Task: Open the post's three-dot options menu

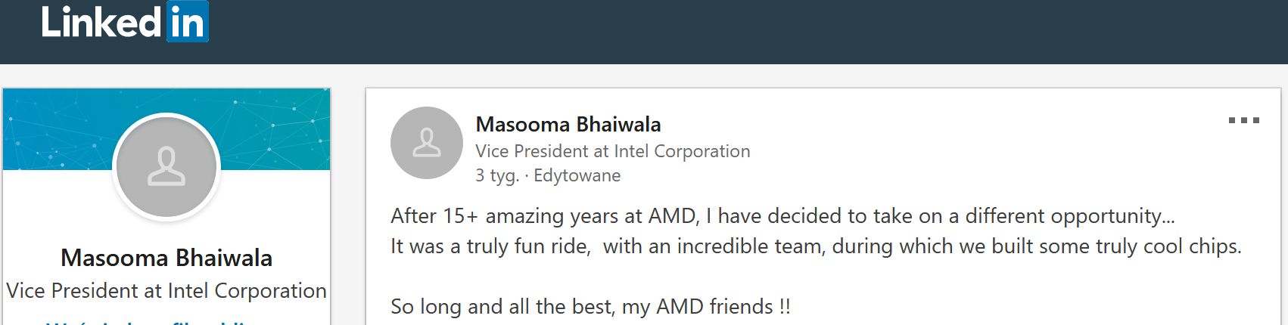Action: 1243,120
